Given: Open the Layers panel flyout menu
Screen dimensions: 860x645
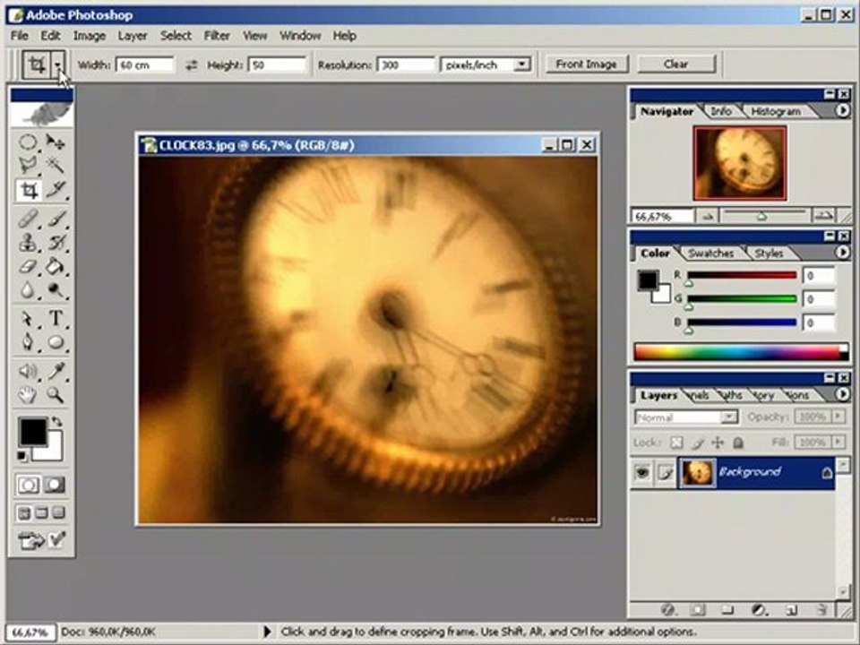Looking at the screenshot, I should (x=842, y=395).
